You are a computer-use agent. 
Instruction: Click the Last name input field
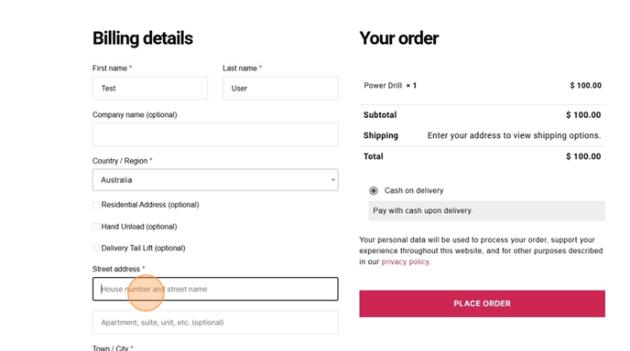click(280, 88)
